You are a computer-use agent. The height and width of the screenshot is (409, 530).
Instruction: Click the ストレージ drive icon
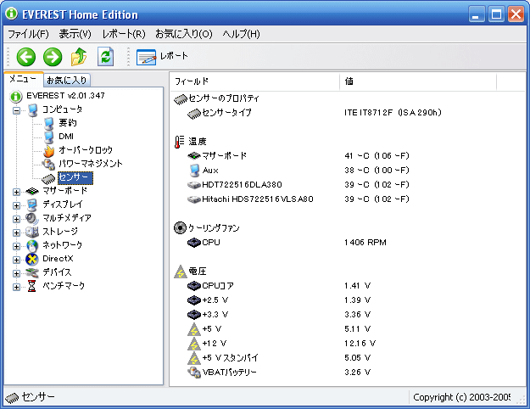(32, 232)
